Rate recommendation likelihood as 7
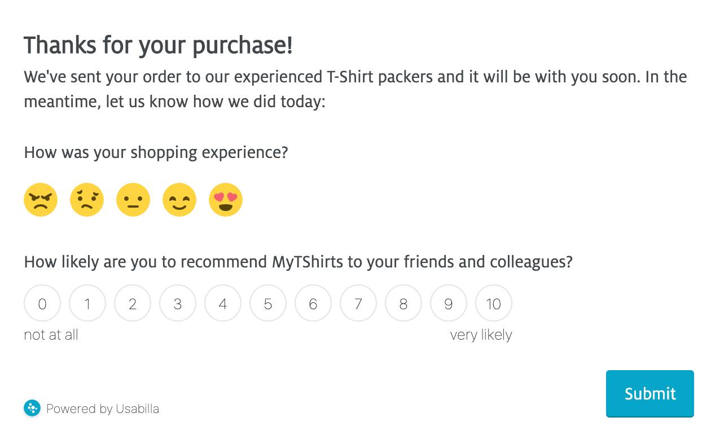 [358, 304]
